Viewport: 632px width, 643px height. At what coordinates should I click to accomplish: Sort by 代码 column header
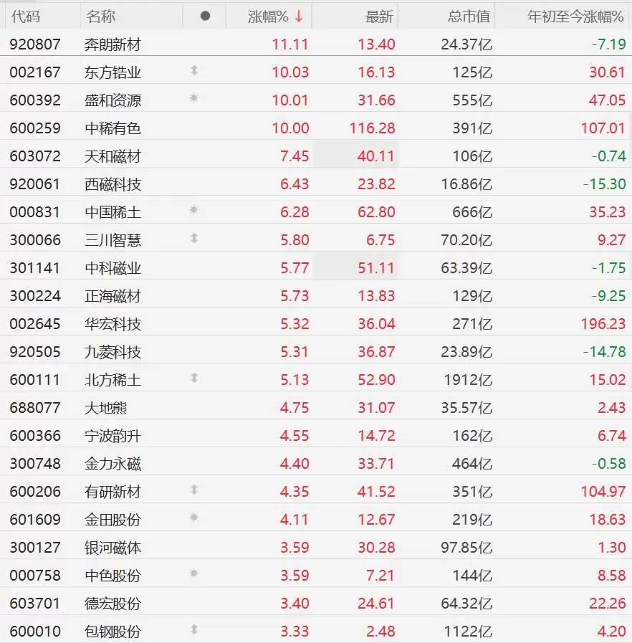point(25,16)
